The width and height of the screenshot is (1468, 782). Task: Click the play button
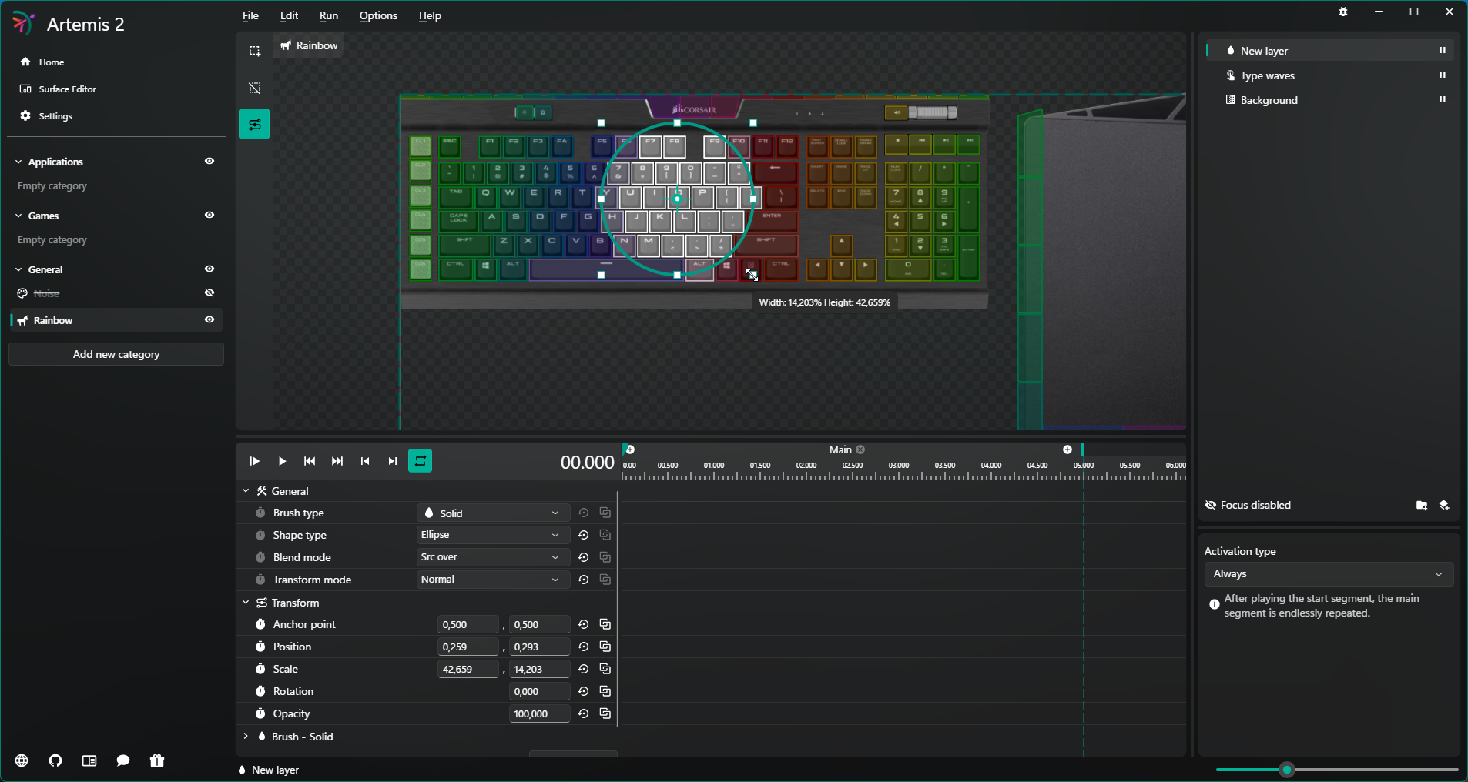tap(282, 461)
